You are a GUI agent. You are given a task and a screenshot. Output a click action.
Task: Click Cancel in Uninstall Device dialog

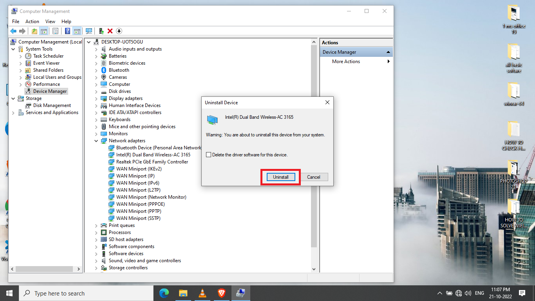[314, 177]
